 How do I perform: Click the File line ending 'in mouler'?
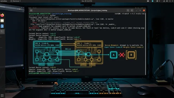(72, 19)
